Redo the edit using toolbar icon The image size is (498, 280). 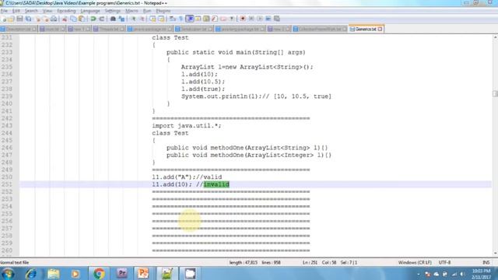click(102, 19)
